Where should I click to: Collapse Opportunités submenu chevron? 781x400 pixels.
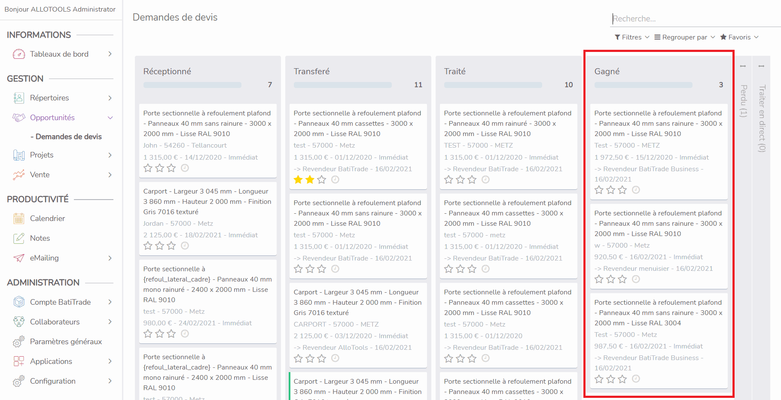pyautogui.click(x=110, y=118)
